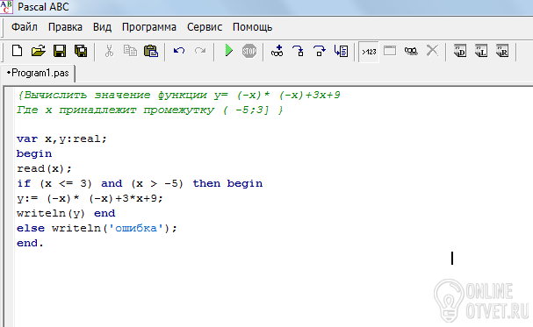Image resolution: width=533 pixels, height=327 pixels.
Task: Run the program with the green arrow
Action: point(229,51)
